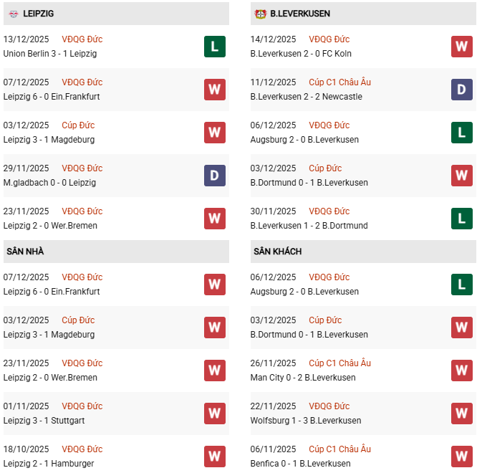Click the loss badge for Union Berlin match
Screen dimensions: 477x473
click(215, 47)
